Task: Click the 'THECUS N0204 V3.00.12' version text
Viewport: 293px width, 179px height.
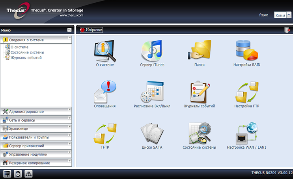Action: coord(272,173)
